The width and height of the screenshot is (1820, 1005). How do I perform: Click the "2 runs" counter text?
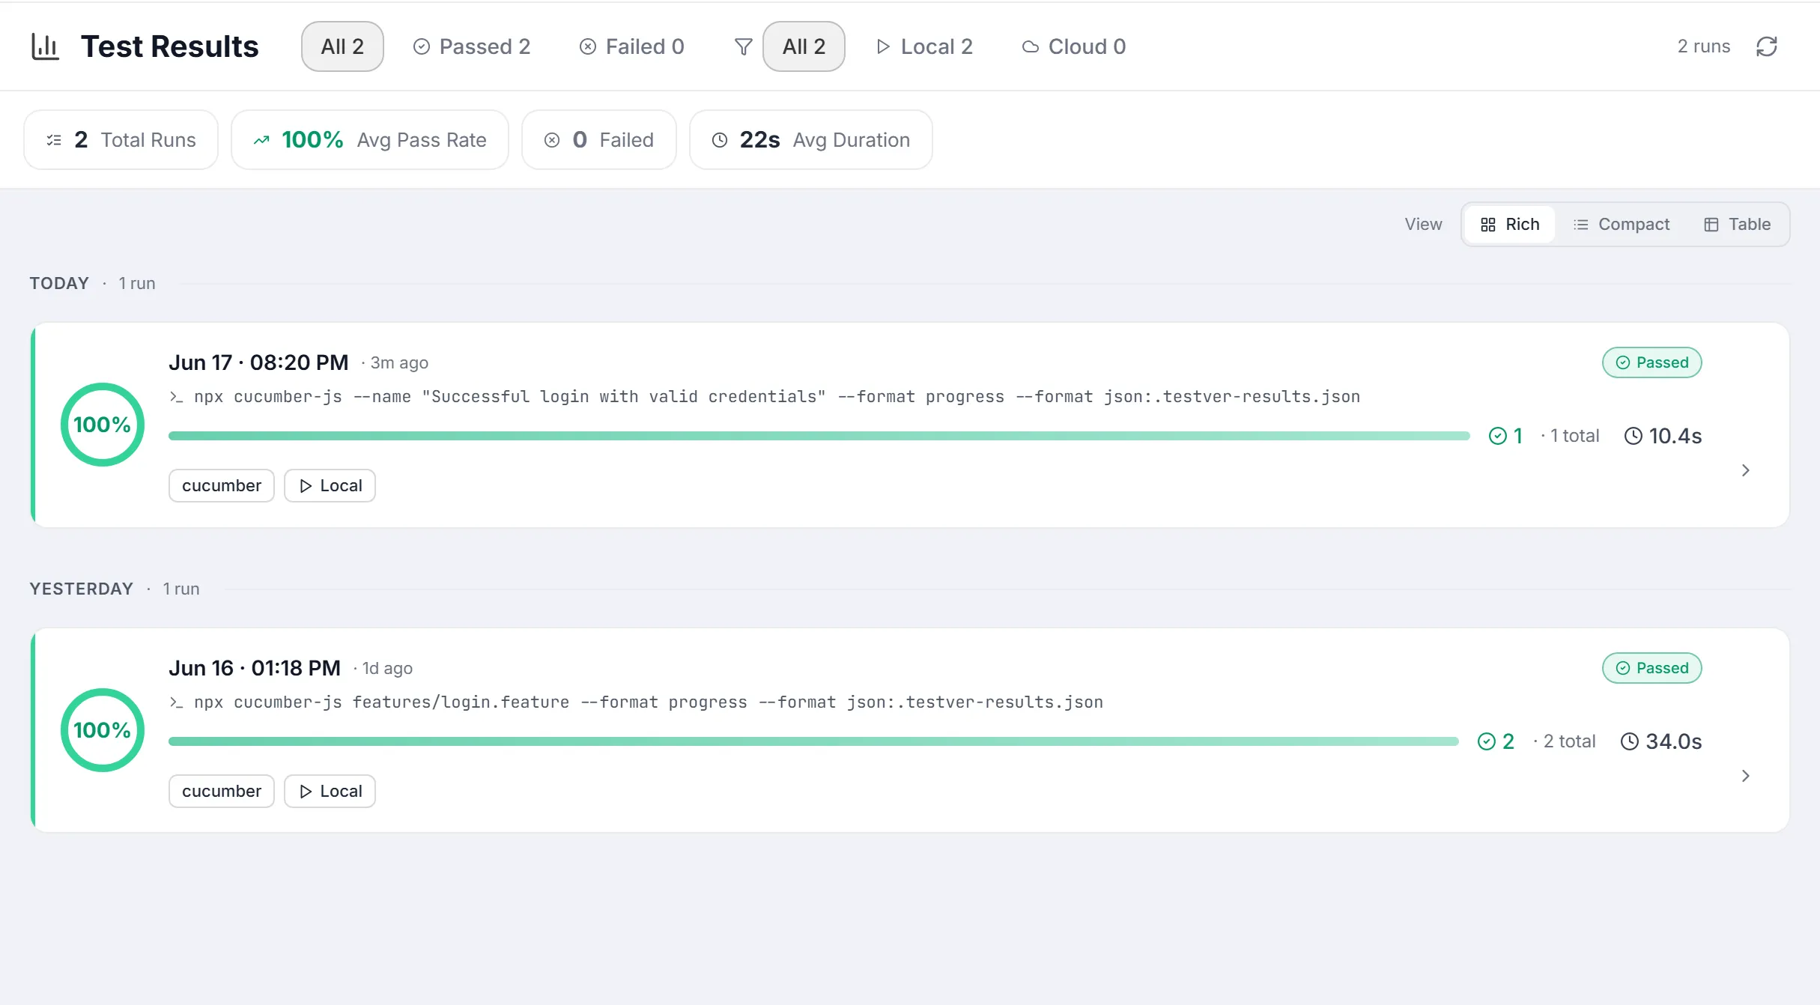[x=1704, y=46]
